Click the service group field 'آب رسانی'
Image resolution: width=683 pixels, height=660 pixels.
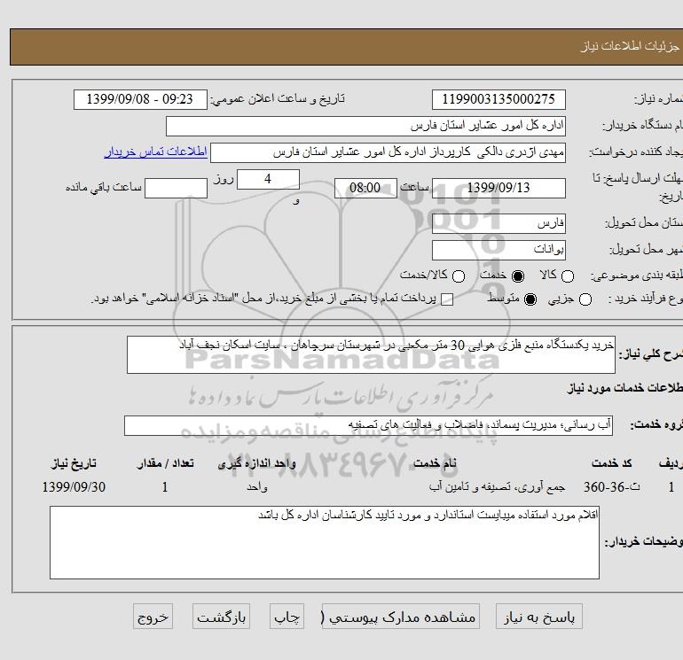point(368,425)
